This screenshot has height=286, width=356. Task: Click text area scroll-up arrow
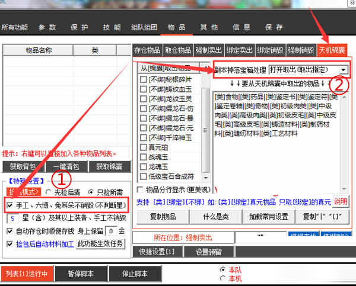344,97
